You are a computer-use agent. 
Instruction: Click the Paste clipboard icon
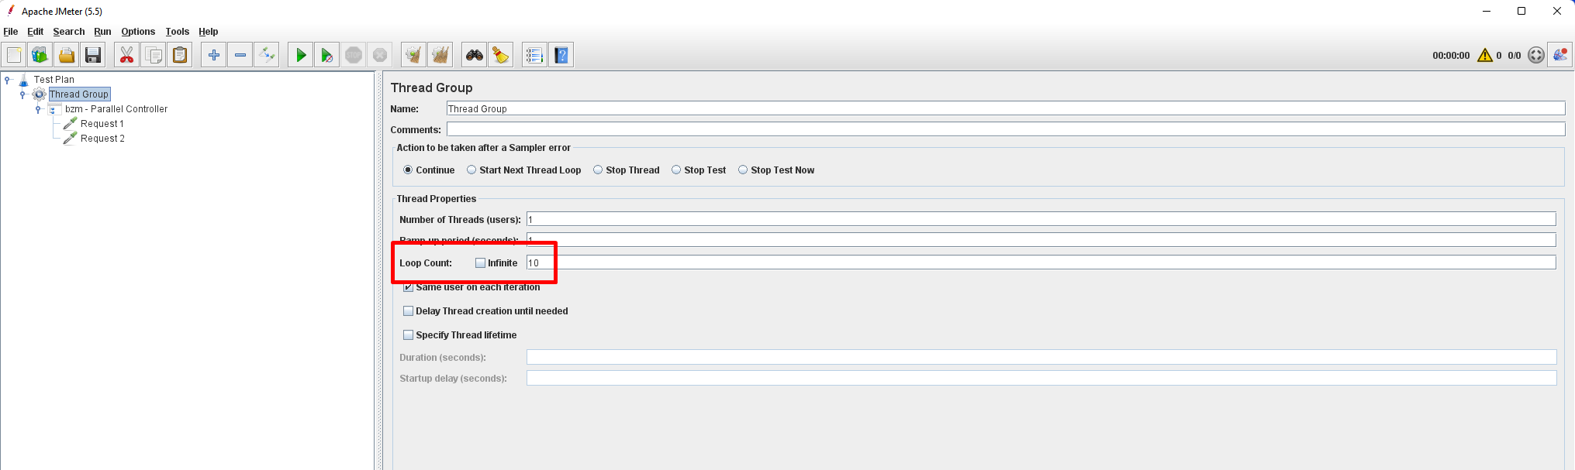(180, 55)
